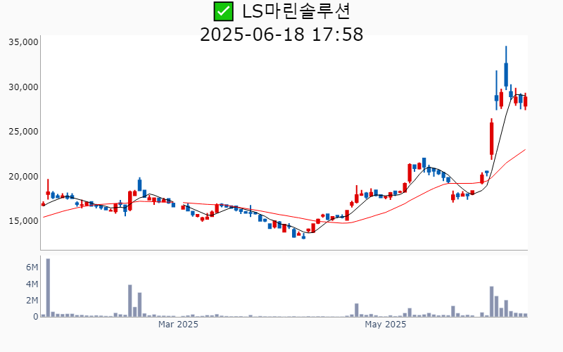Click the tallest volume bar above 6M

tap(48, 288)
